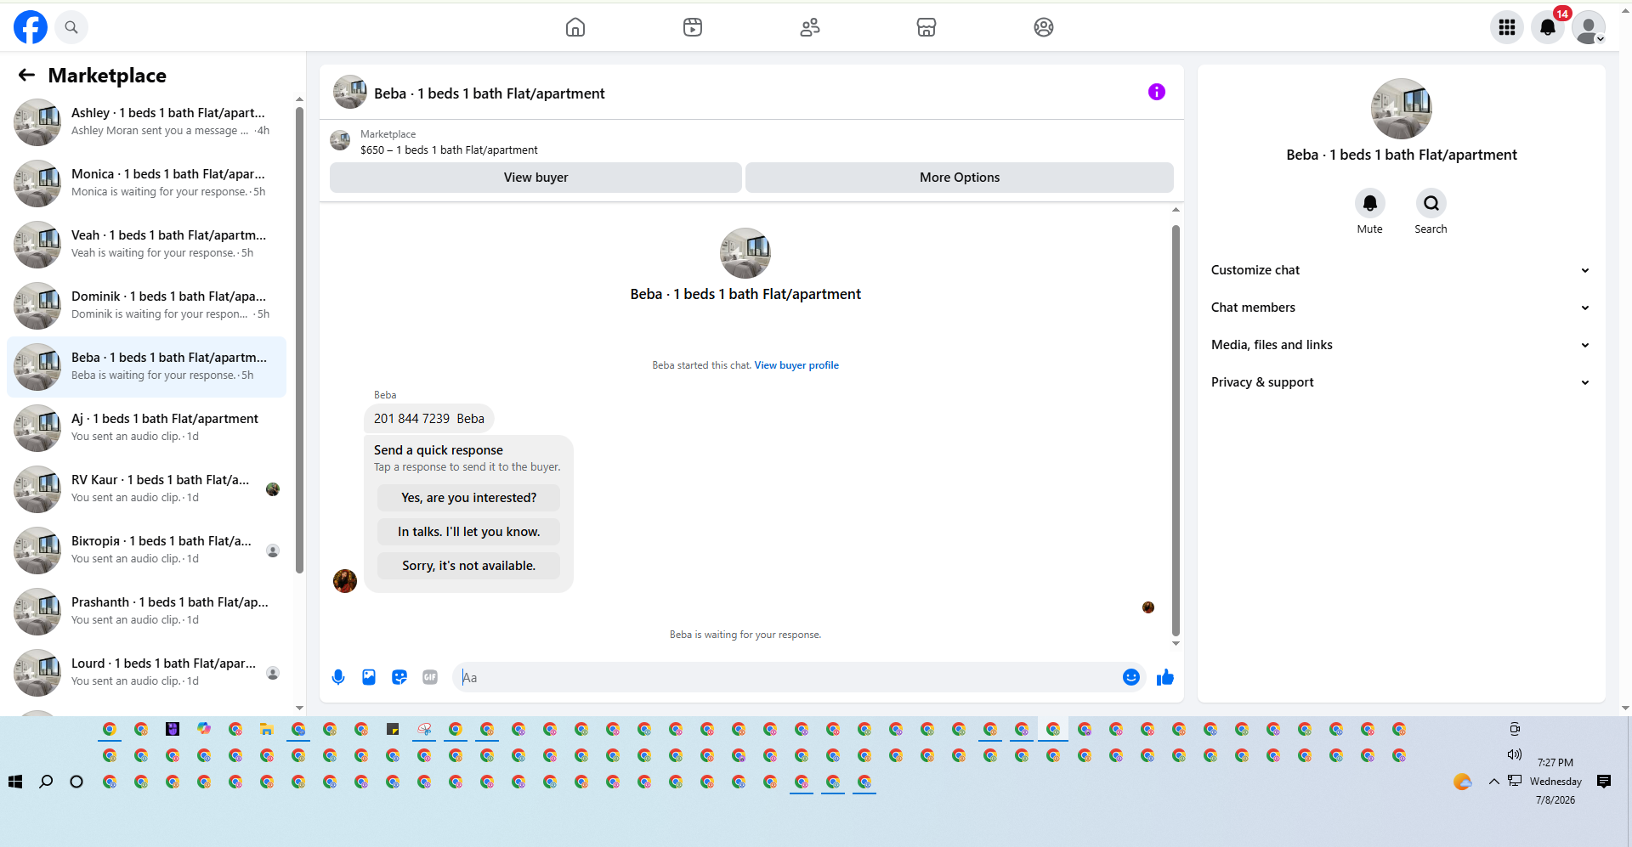Open the Friends icon in top bar
The image size is (1632, 847).
810,27
